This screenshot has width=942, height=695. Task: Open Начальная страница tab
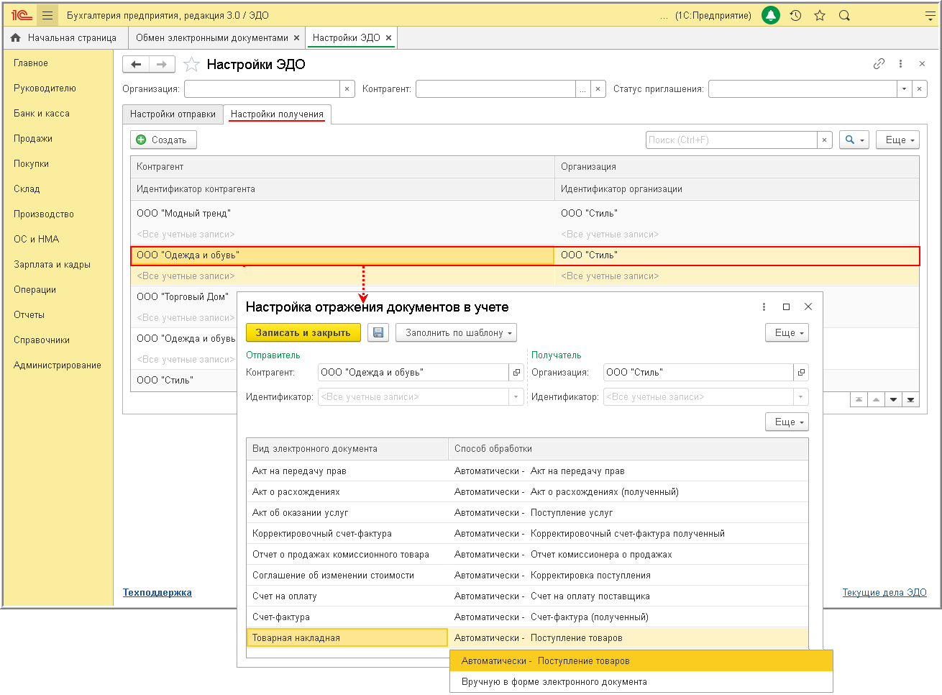pos(65,38)
